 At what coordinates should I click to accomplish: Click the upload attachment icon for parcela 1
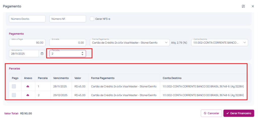tap(28, 86)
